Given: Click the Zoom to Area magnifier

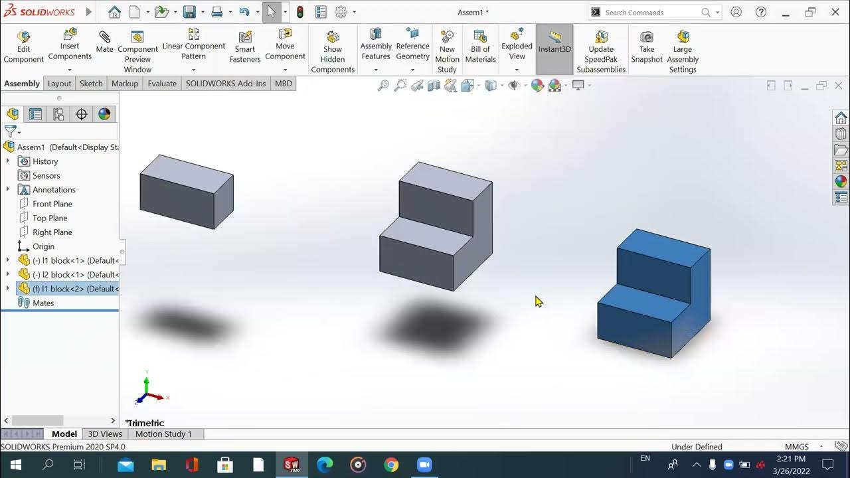Looking at the screenshot, I should click(x=400, y=85).
